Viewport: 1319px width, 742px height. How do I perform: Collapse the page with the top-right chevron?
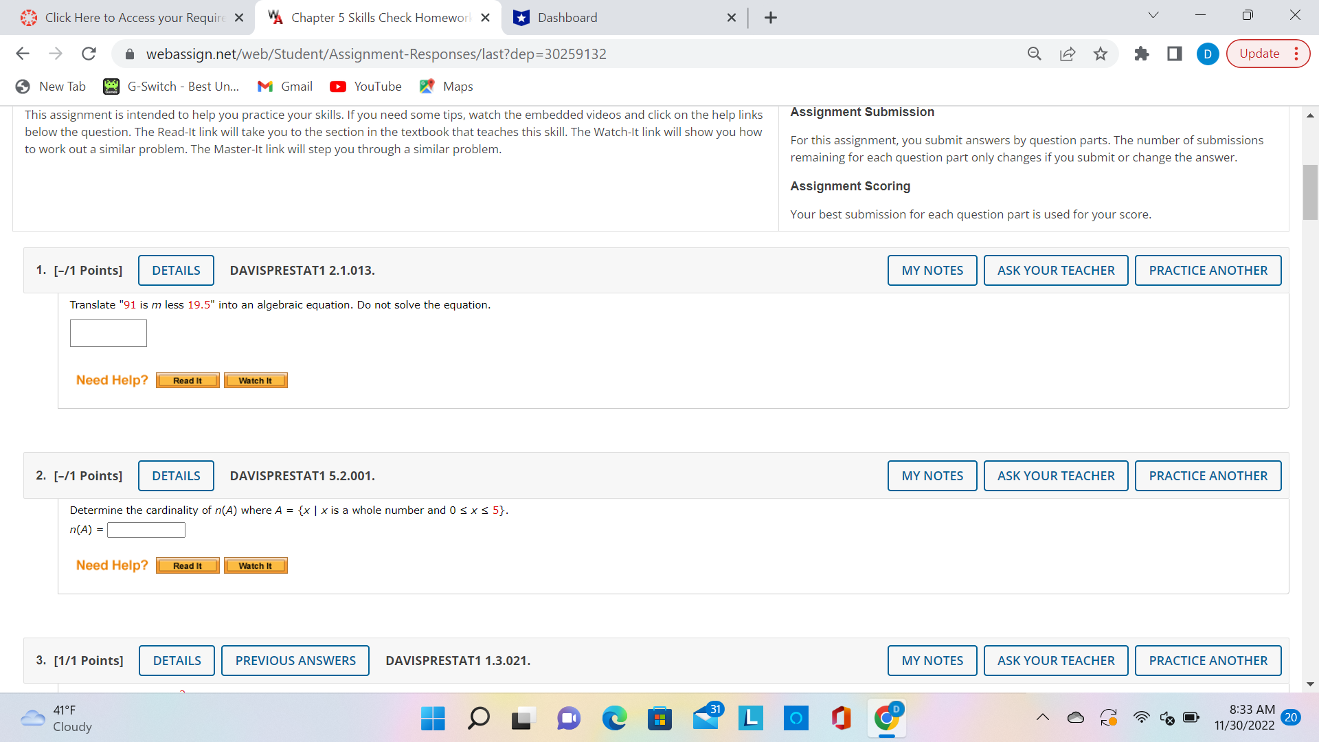click(x=1153, y=14)
